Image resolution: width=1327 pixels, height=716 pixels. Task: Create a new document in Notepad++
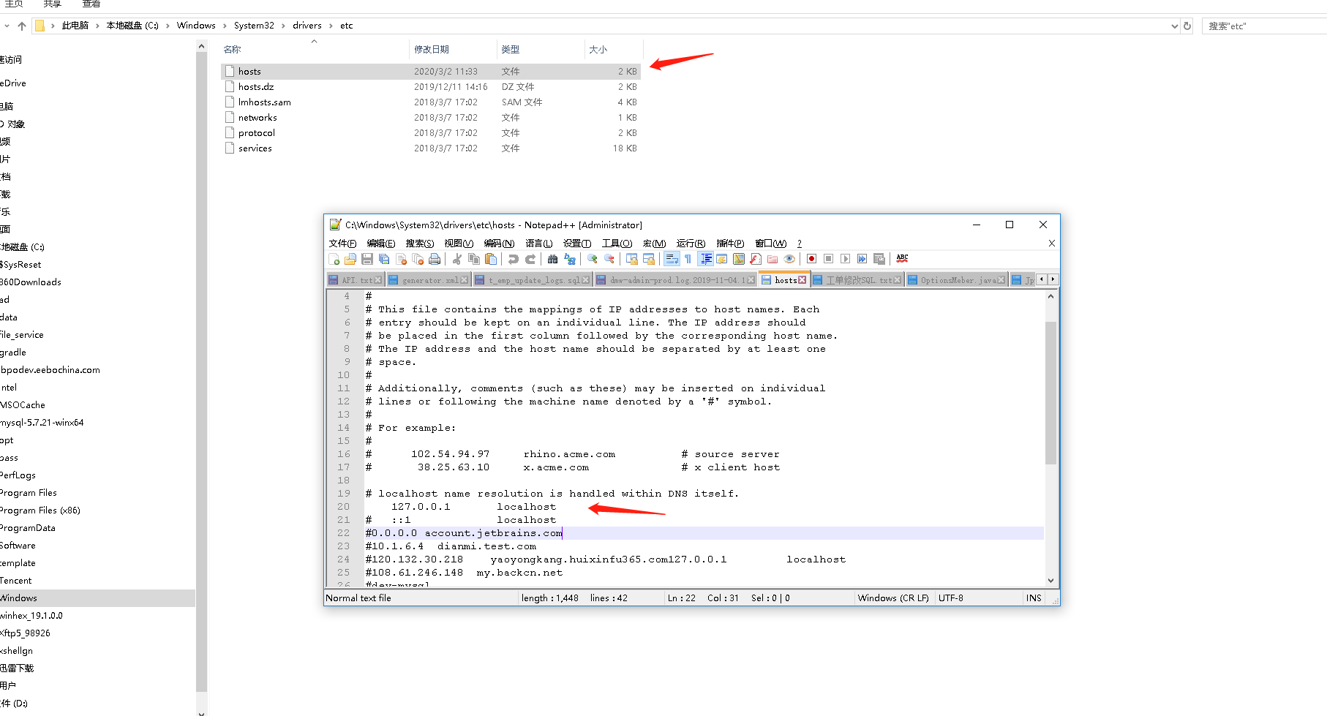pos(334,259)
